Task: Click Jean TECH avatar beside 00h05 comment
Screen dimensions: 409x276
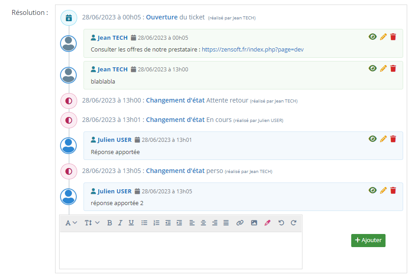Action: (x=68, y=44)
